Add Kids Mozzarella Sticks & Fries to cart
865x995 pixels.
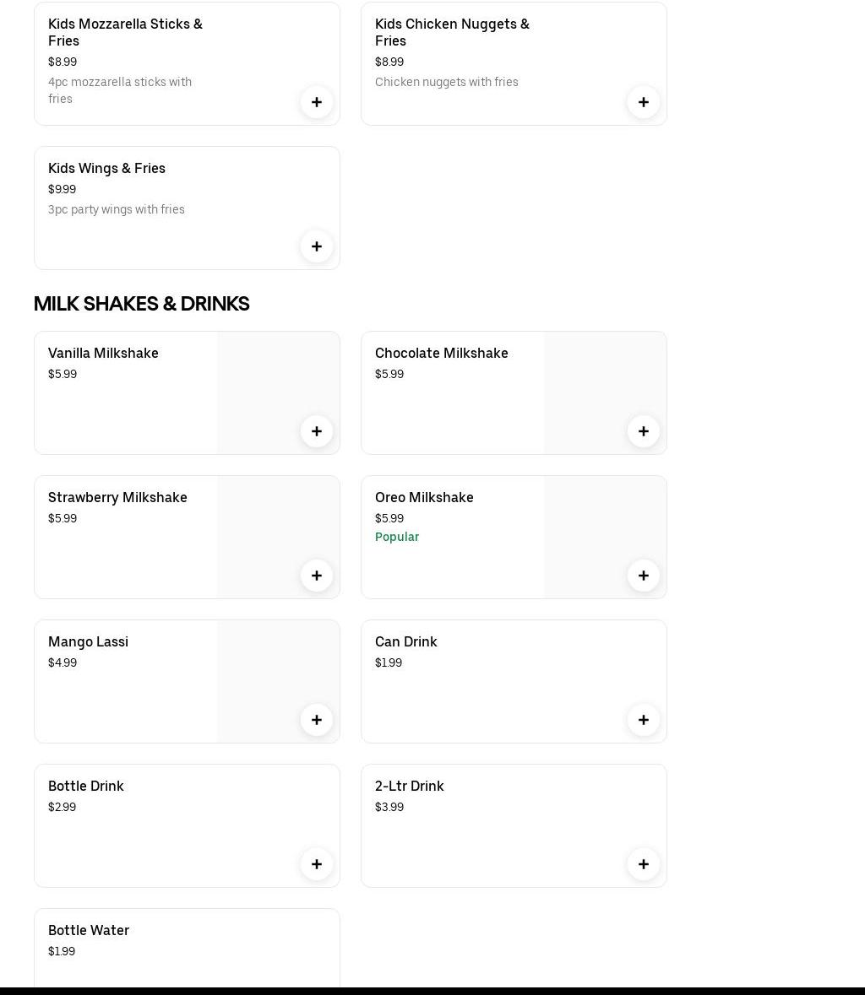pos(317,102)
